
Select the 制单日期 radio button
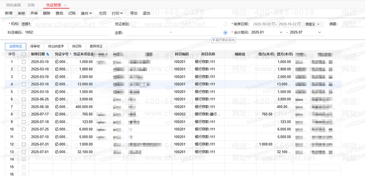click(x=225, y=24)
